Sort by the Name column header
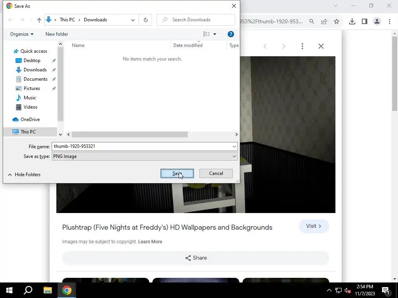The image size is (398, 298). 78,45
